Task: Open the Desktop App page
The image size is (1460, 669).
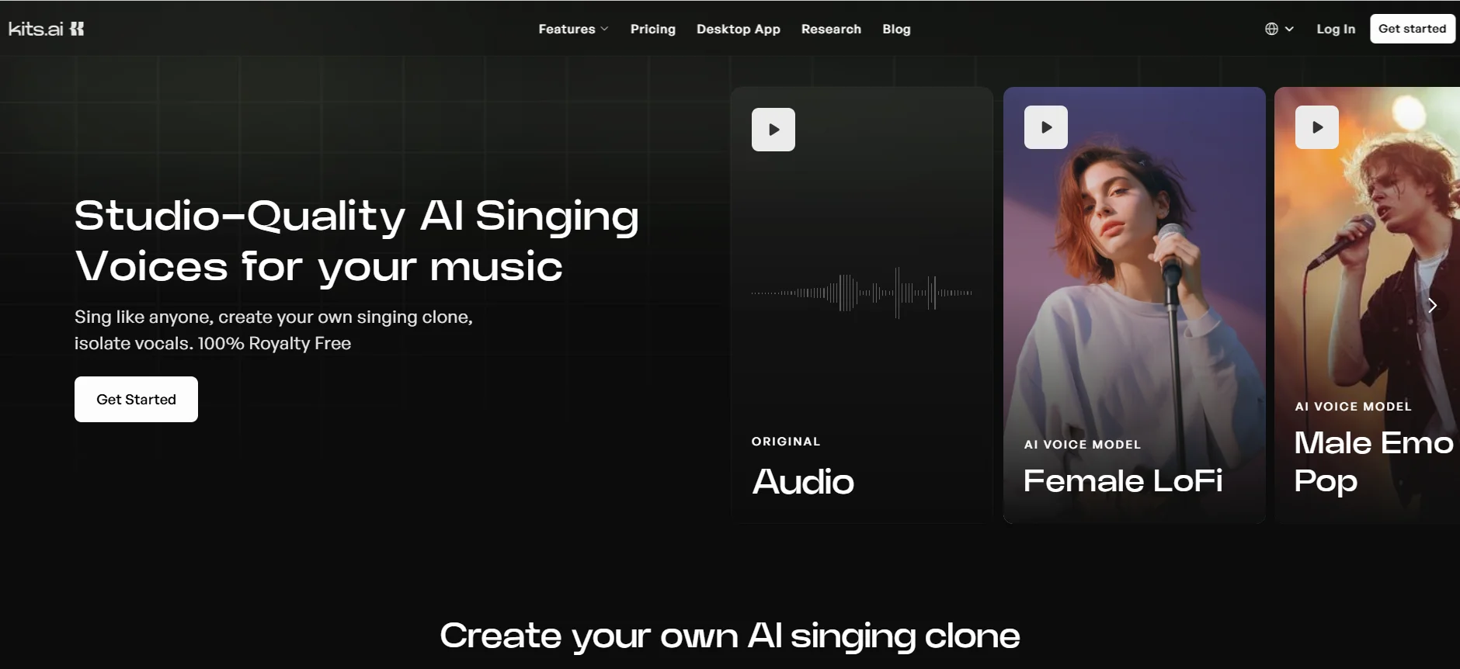Action: click(738, 29)
